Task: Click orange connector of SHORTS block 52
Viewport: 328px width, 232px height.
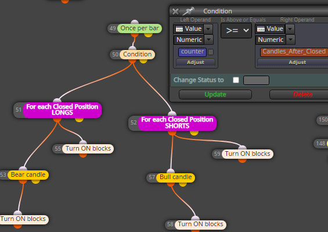Action: tap(172, 133)
